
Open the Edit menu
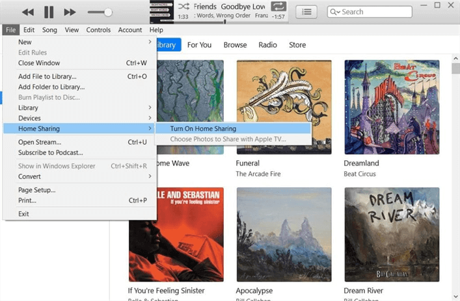click(x=29, y=30)
